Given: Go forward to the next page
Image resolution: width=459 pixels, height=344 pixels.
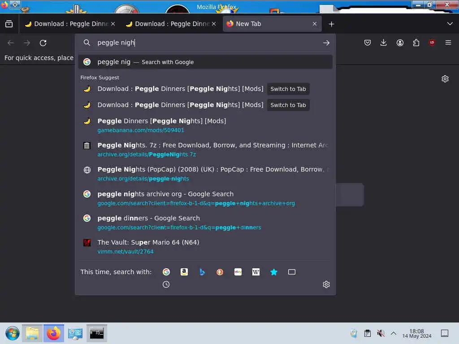Looking at the screenshot, I should pyautogui.click(x=27, y=43).
